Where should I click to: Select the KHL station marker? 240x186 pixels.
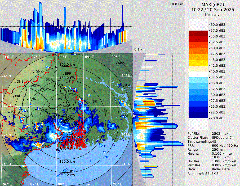[100, 111]
